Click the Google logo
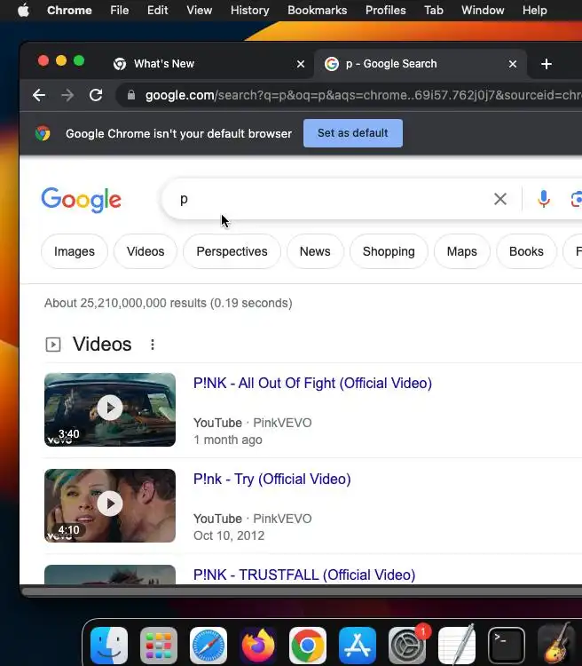582x666 pixels. tap(81, 200)
